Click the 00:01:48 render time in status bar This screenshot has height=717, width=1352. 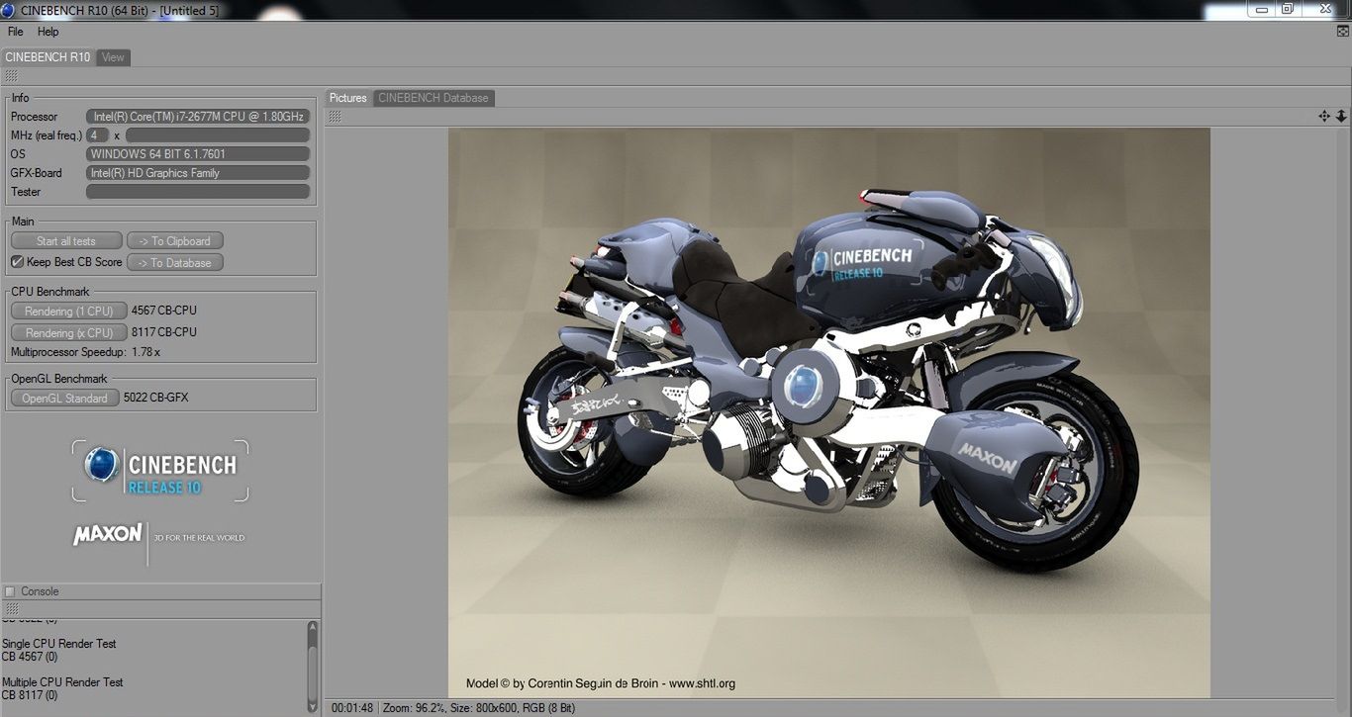point(352,708)
